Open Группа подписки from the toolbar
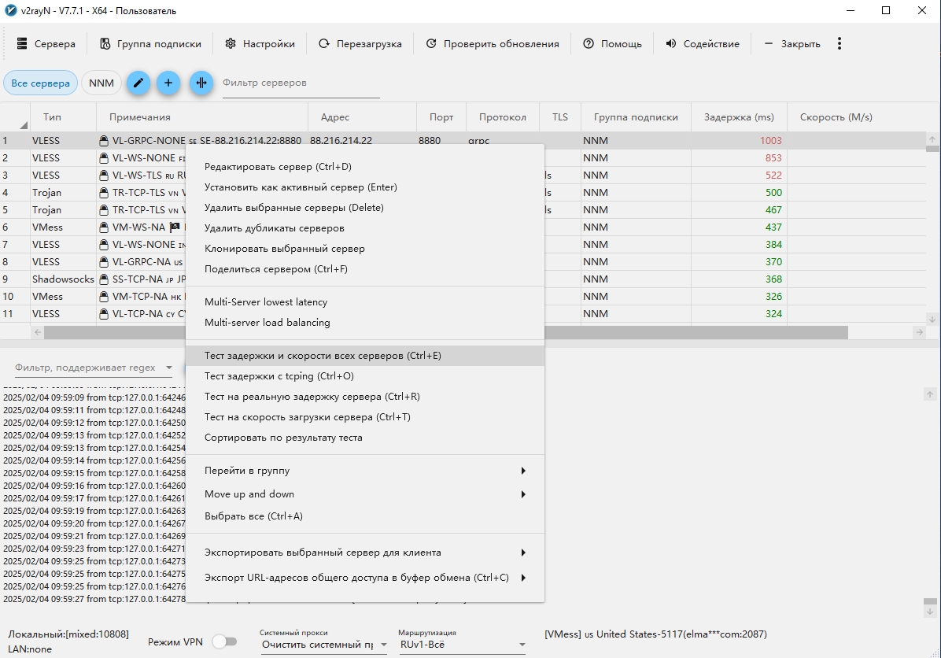This screenshot has height=658, width=941. 150,44
